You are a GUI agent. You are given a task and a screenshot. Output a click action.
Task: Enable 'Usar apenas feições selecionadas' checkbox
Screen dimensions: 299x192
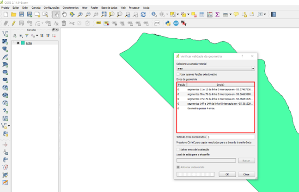pos(178,74)
